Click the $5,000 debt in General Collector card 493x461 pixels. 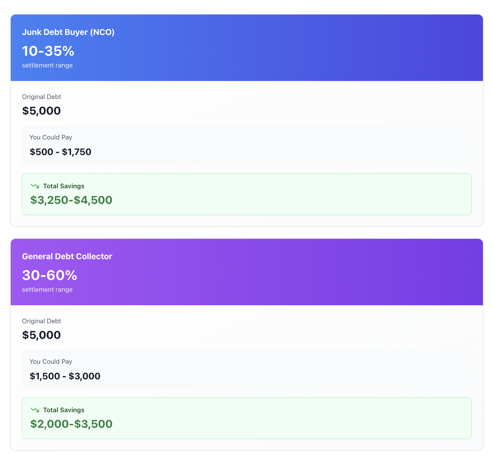point(42,335)
